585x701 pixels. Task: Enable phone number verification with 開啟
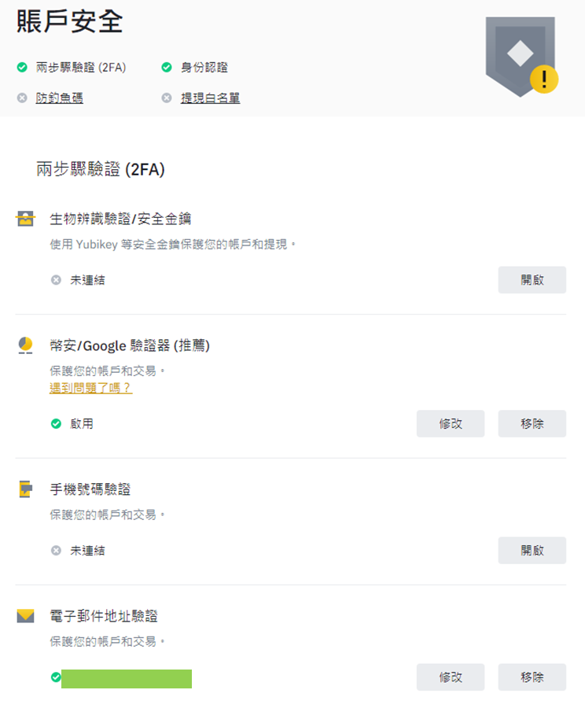[532, 551]
